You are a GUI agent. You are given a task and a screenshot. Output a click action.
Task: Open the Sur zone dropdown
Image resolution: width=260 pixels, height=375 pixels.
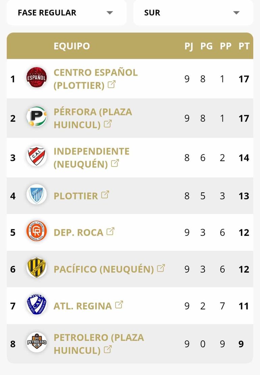[193, 13]
